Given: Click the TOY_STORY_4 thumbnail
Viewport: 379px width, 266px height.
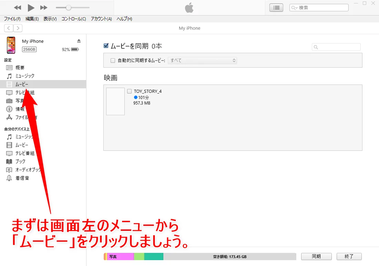Looking at the screenshot, I should (115, 101).
